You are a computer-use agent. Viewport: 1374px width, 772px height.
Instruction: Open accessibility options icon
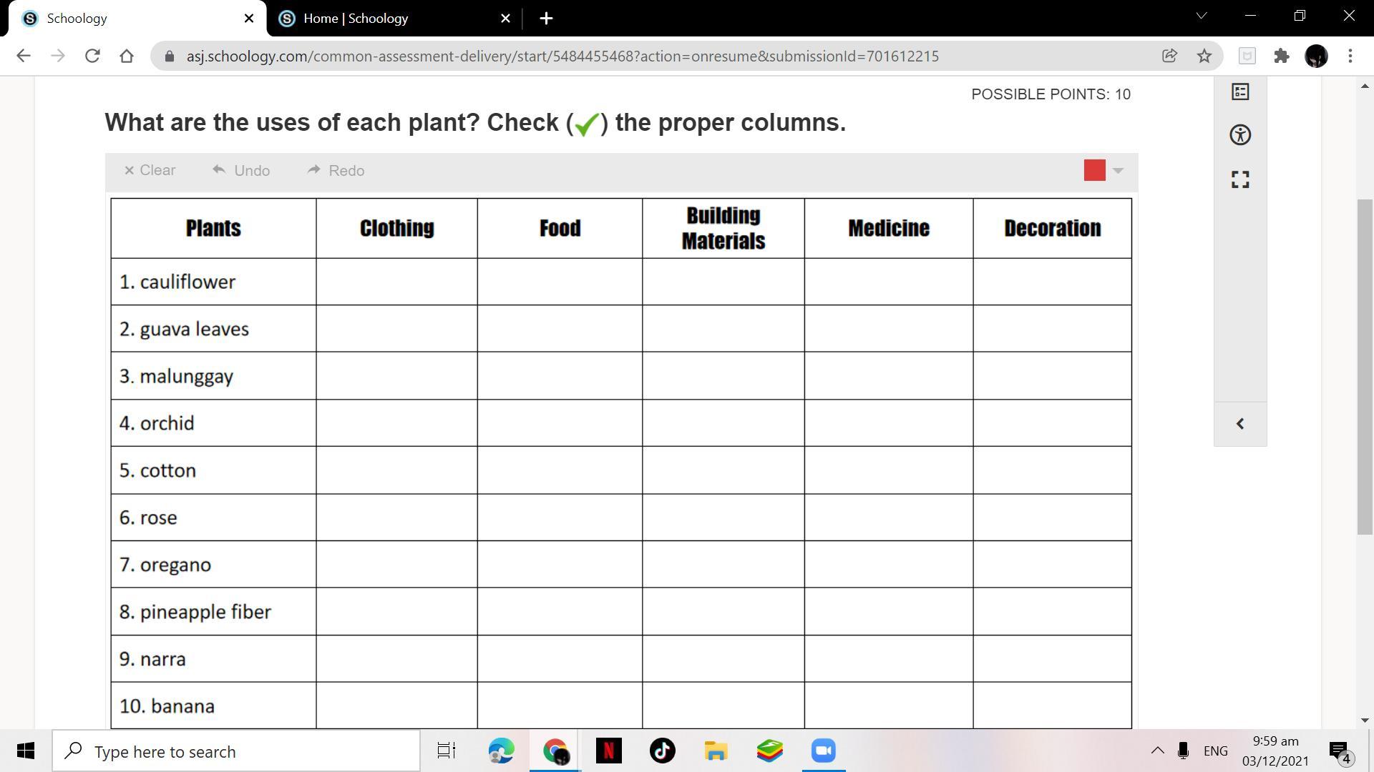click(1240, 135)
